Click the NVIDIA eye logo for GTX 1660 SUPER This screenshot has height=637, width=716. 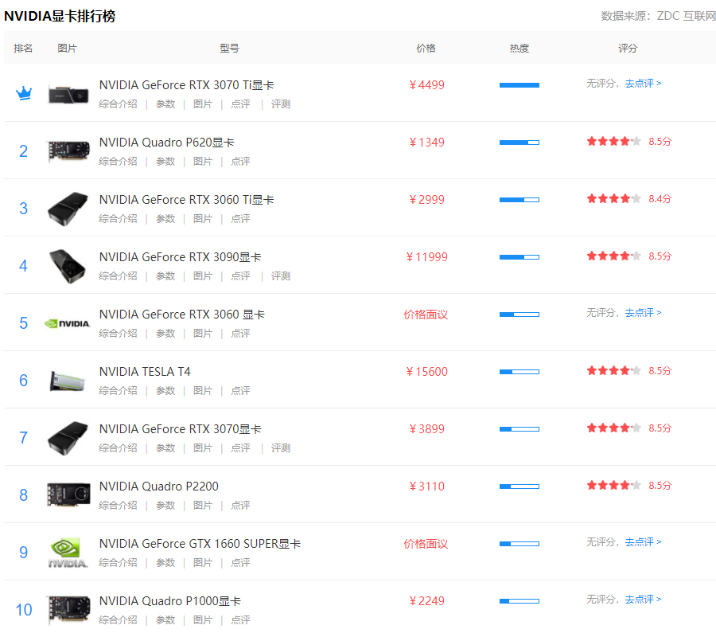(68, 552)
